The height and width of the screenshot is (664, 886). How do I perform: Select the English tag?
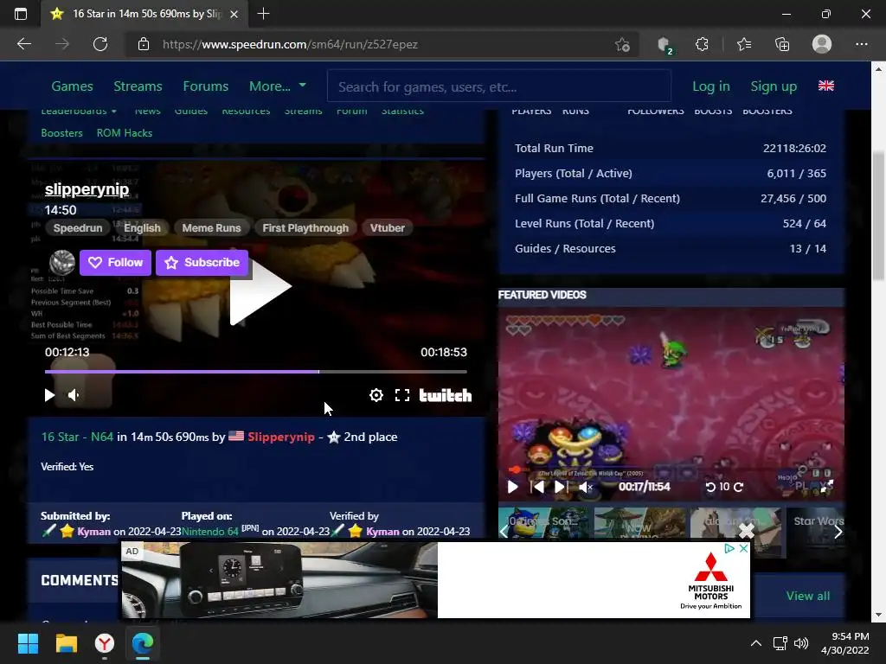[142, 228]
